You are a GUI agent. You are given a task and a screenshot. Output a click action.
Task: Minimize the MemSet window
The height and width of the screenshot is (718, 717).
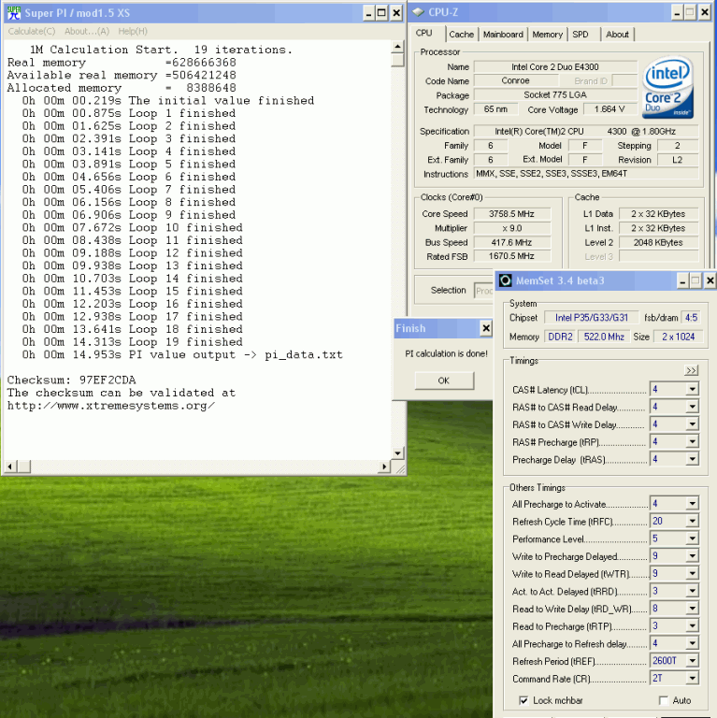[x=682, y=280]
